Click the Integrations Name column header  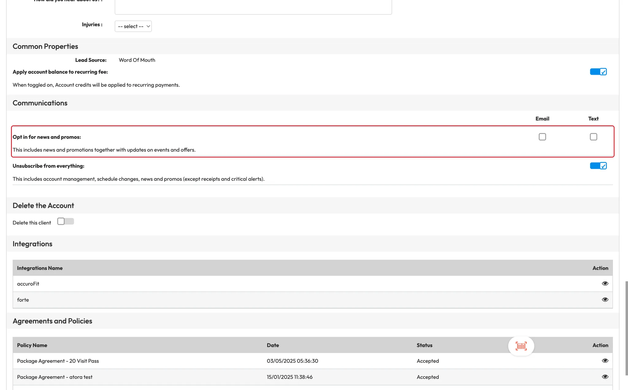pyautogui.click(x=40, y=268)
